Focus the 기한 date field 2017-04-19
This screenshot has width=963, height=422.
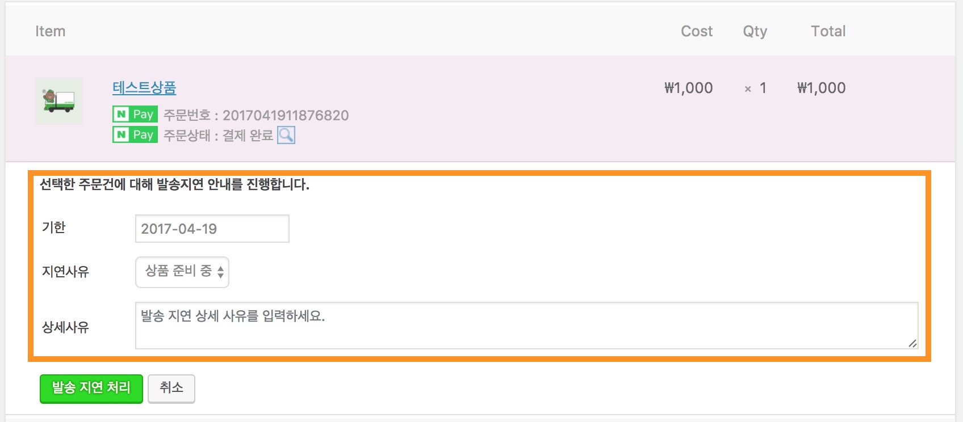coord(212,229)
